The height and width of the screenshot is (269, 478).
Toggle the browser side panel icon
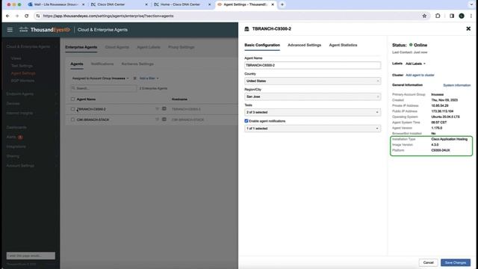(452, 16)
